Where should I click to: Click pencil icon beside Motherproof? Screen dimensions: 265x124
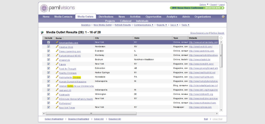click(57, 103)
